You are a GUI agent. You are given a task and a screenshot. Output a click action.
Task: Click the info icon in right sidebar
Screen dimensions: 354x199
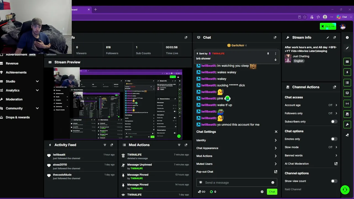click(x=347, y=37)
